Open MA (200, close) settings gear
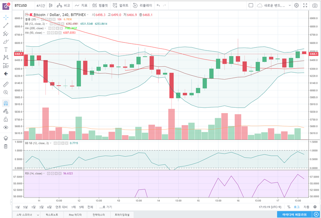Viewport: 321px width, 218px height. tap(53, 28)
